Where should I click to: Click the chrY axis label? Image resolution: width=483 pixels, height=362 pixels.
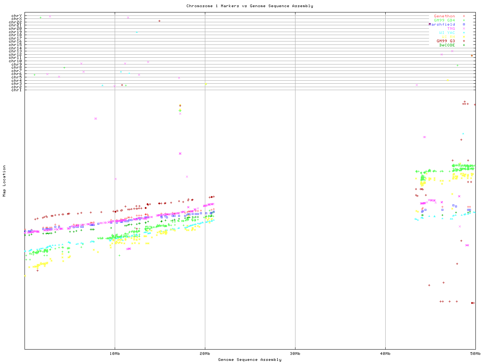pos(16,15)
